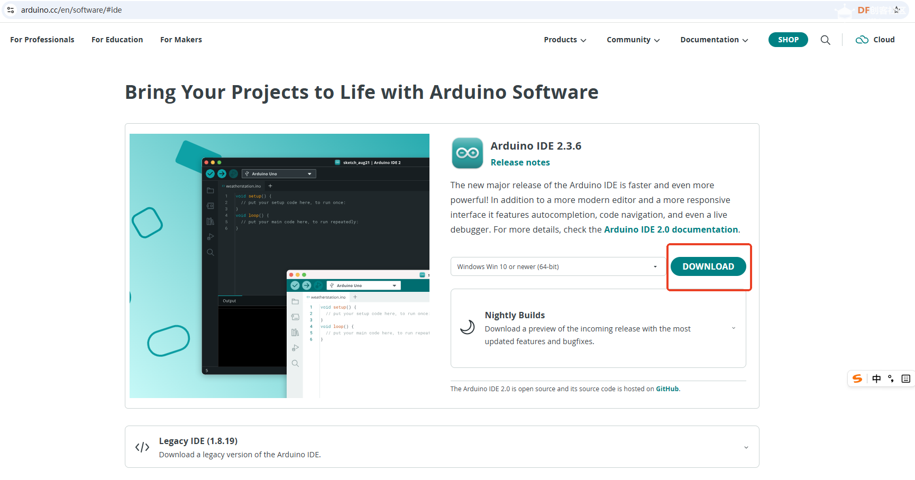915x480 pixels.
Task: Go to For Makers
Action: [181, 40]
